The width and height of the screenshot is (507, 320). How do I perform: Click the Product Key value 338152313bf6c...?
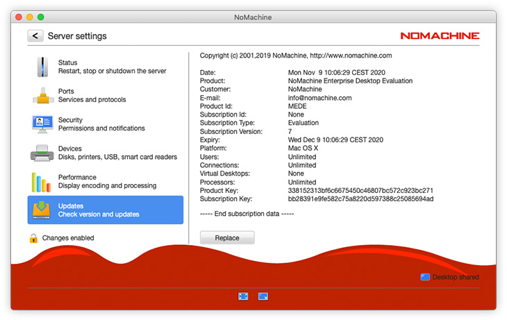[x=360, y=190]
